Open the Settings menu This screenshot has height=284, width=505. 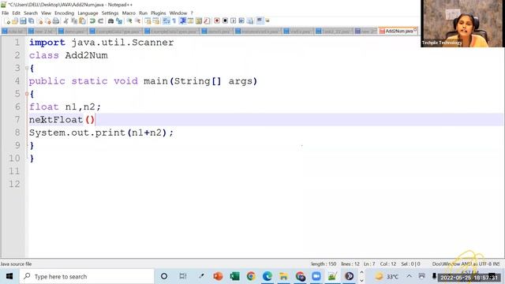tap(110, 13)
